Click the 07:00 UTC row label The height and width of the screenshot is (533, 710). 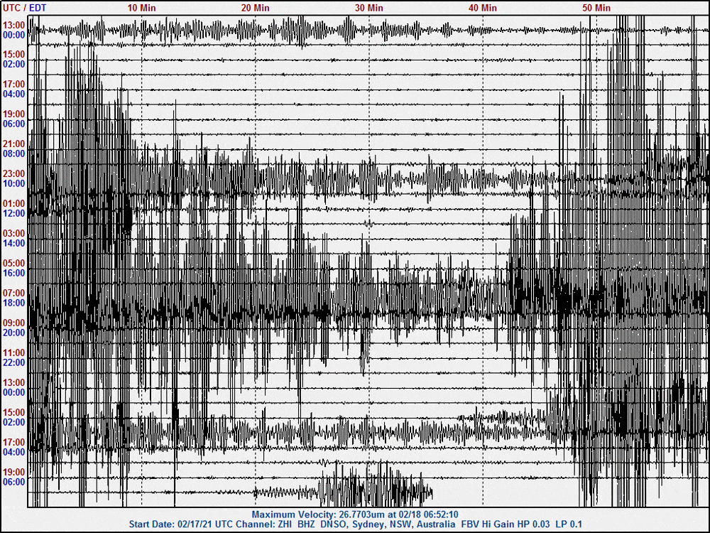(14, 293)
